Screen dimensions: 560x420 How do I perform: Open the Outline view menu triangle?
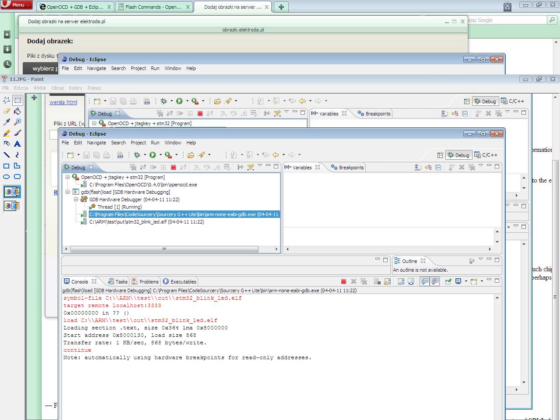[x=481, y=260]
